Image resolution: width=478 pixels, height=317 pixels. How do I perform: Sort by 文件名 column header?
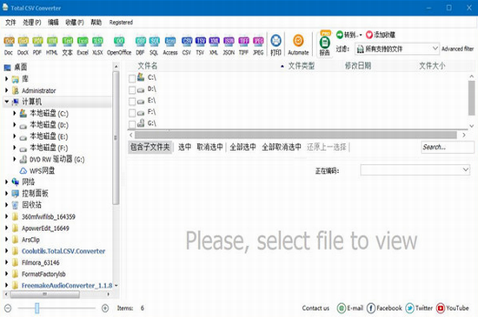click(x=148, y=66)
